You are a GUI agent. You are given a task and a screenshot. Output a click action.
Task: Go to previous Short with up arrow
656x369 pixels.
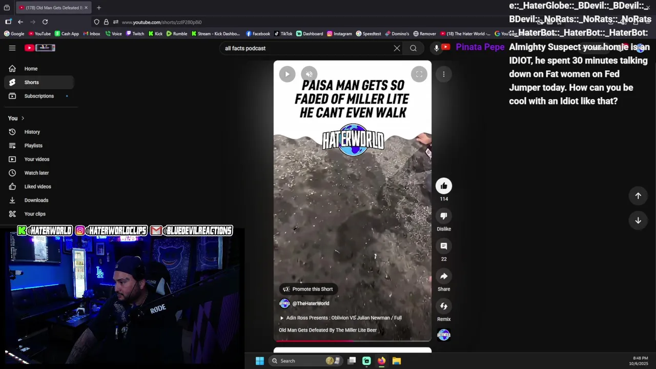point(638,196)
